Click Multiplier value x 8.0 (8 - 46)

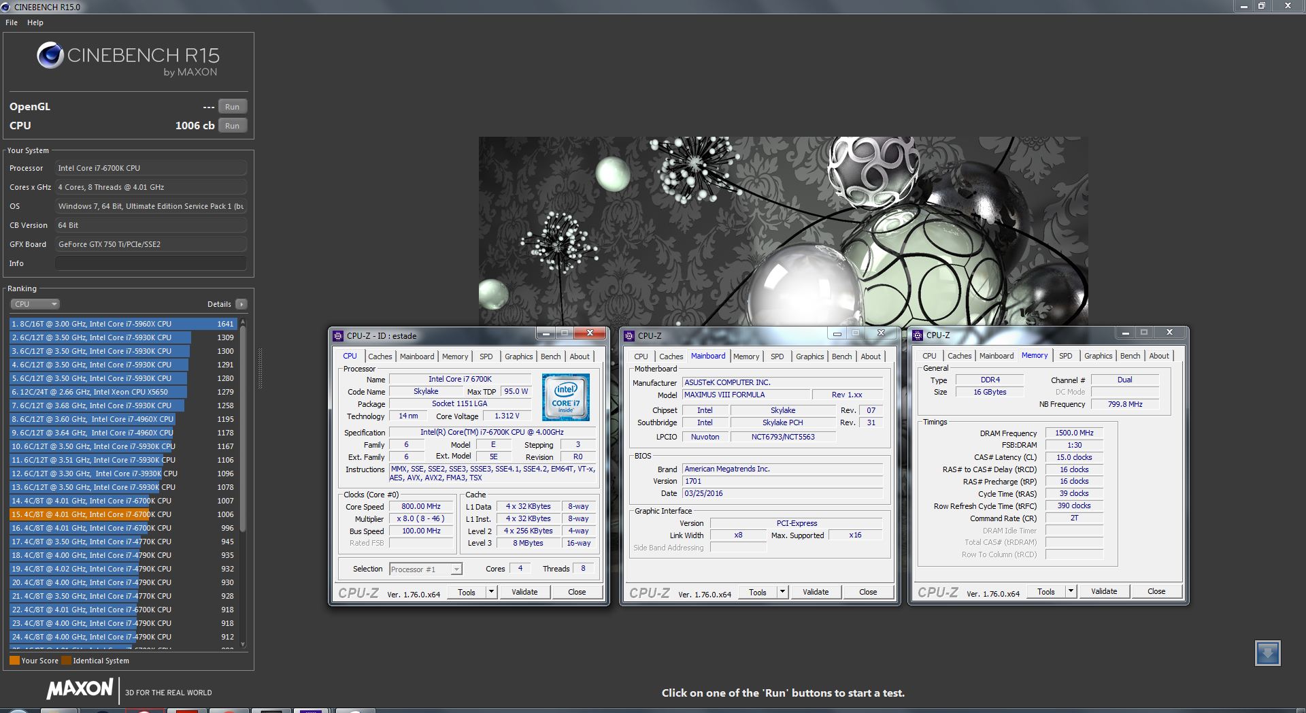pyautogui.click(x=421, y=518)
